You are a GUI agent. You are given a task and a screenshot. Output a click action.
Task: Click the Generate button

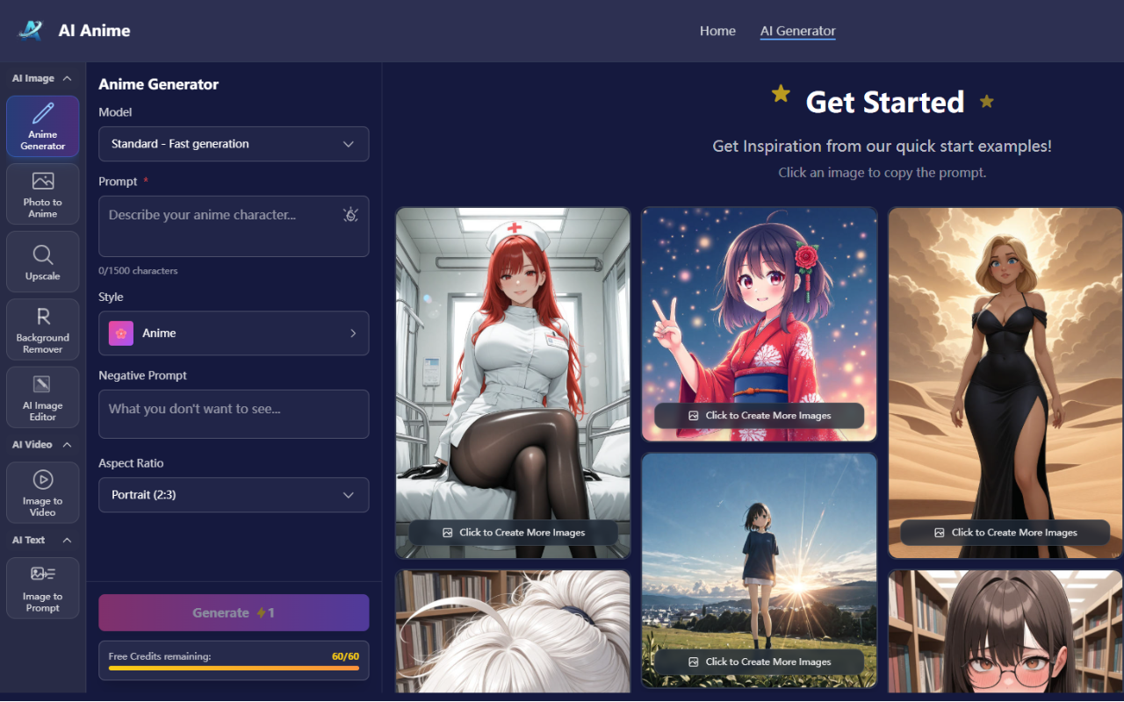[233, 612]
